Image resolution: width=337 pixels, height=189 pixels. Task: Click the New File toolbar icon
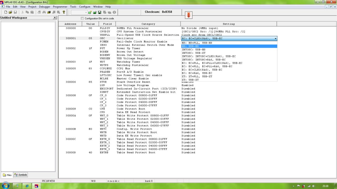[6, 12]
